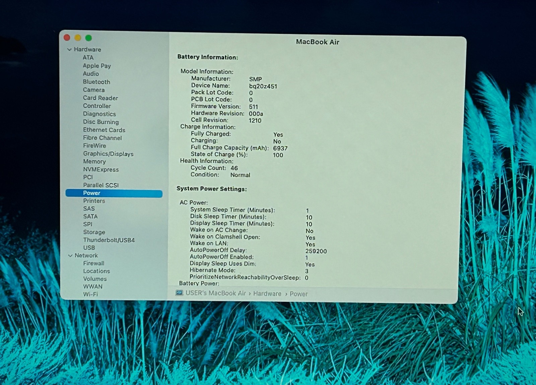Click the Health Information subheading
Screen dimensions: 536x385
[207, 161]
